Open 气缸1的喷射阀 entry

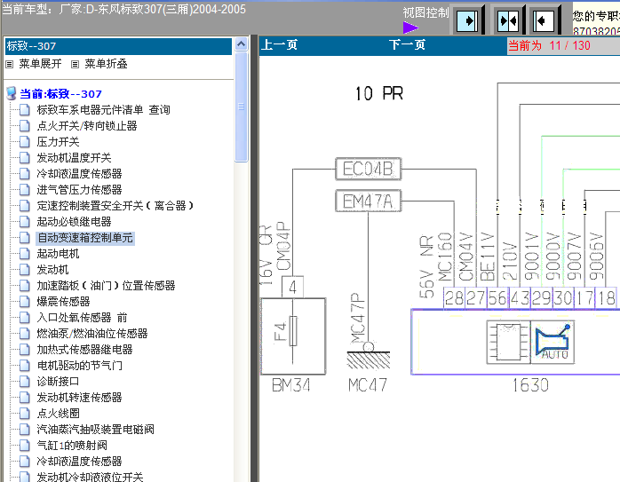[72, 446]
